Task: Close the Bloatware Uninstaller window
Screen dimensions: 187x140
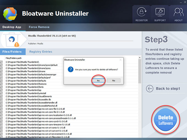Action: pyautogui.click(x=185, y=2)
